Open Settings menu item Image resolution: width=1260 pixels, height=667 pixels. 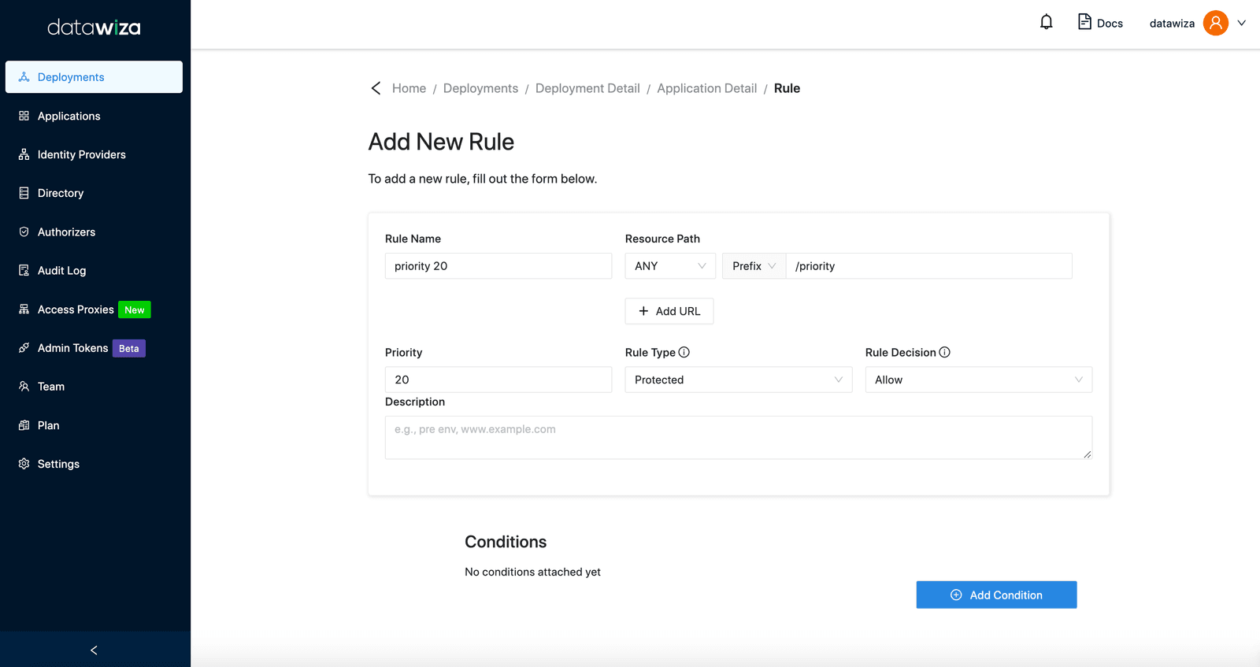click(94, 464)
